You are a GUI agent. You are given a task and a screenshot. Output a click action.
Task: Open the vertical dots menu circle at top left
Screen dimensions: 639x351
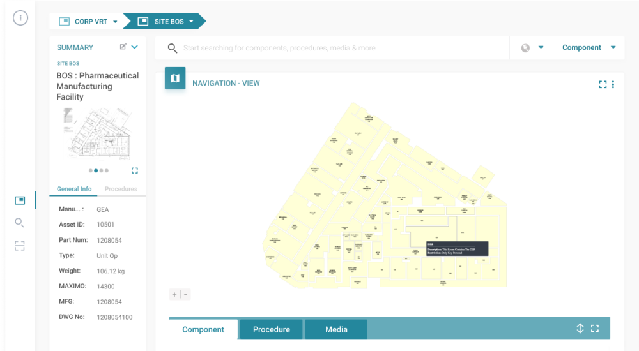pyautogui.click(x=20, y=18)
